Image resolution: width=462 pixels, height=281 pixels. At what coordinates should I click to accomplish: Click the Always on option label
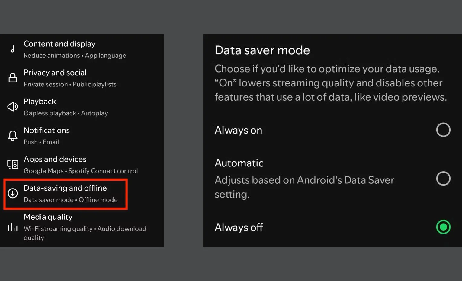(x=238, y=130)
